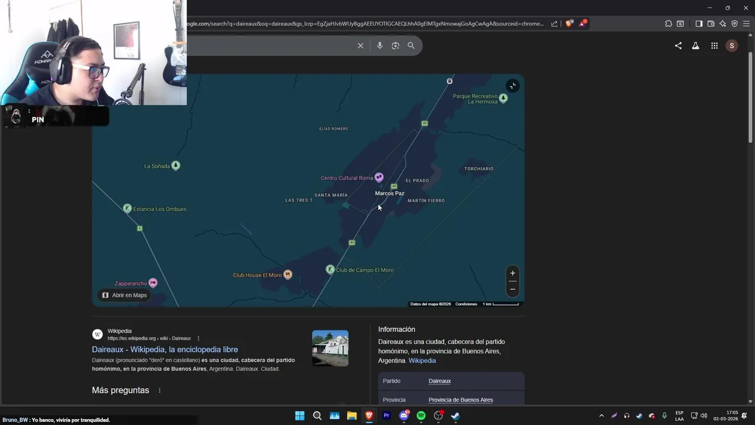Open Discord from taskbar

click(404, 416)
